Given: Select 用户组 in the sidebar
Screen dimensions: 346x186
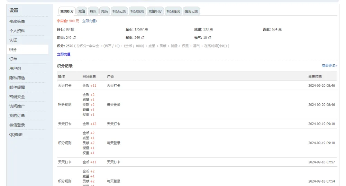Looking at the screenshot, I should (15, 68).
